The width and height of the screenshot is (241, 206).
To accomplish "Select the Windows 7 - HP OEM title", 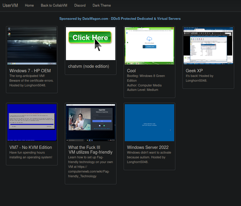I will [x=30, y=71].
